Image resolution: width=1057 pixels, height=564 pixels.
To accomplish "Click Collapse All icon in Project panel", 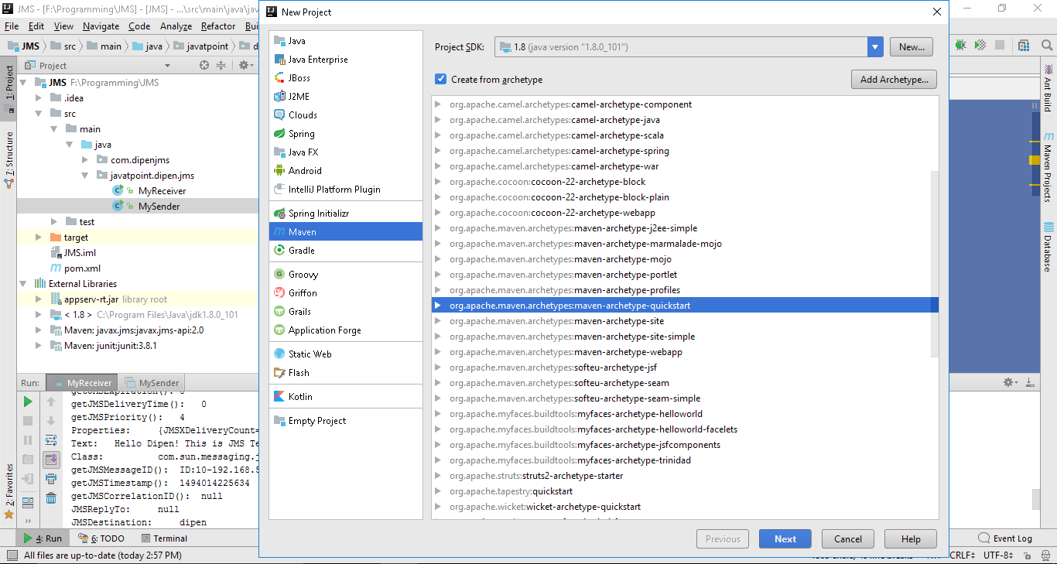I will (x=221, y=66).
